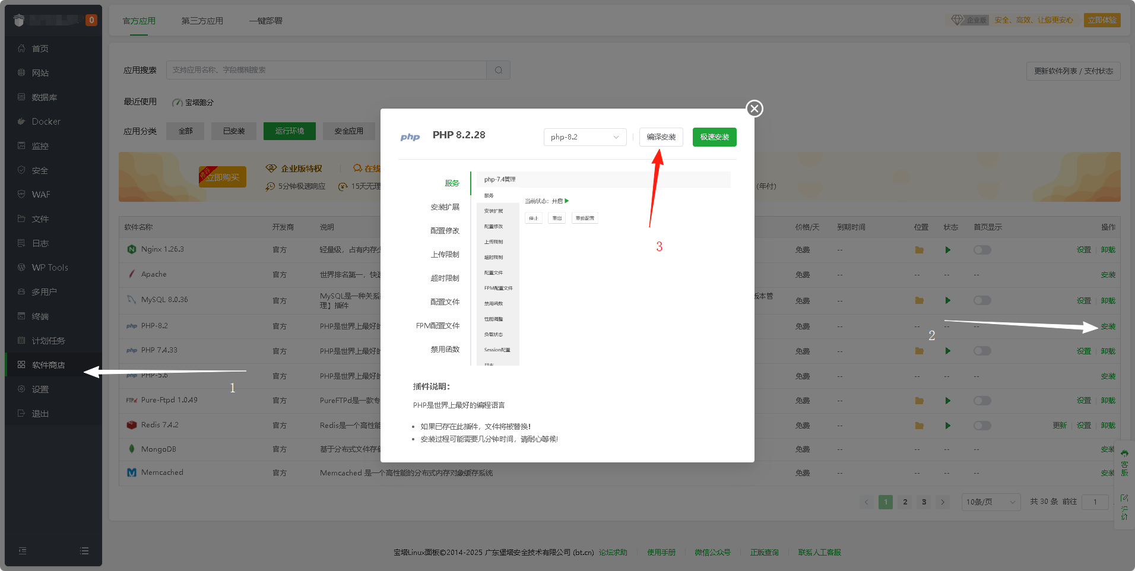Image resolution: width=1135 pixels, height=571 pixels.
Task: Open Nginx install location folder icon
Action: 919,250
